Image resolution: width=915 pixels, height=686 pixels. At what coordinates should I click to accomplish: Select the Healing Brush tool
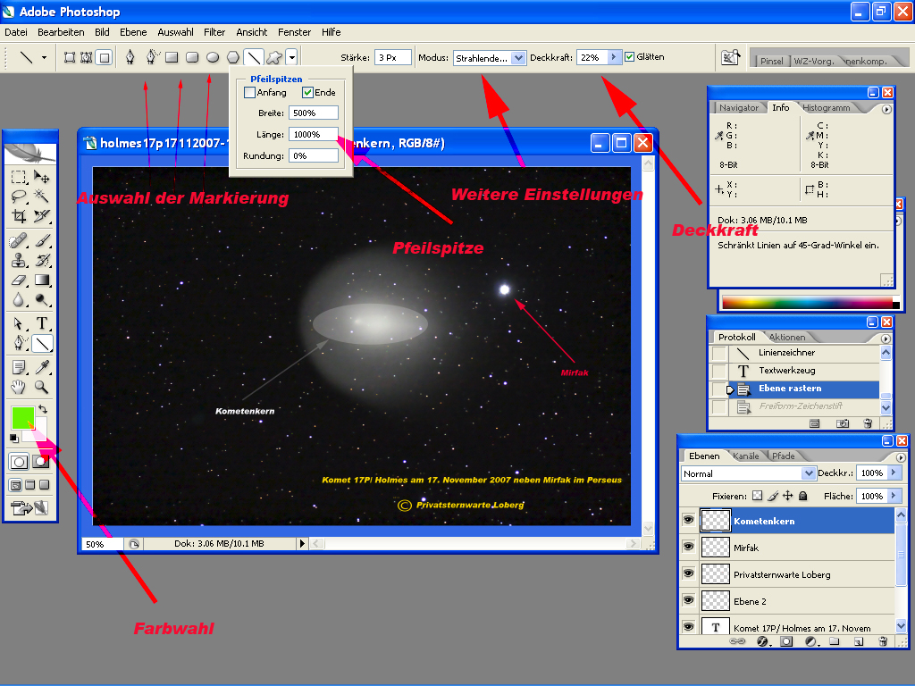[x=19, y=240]
